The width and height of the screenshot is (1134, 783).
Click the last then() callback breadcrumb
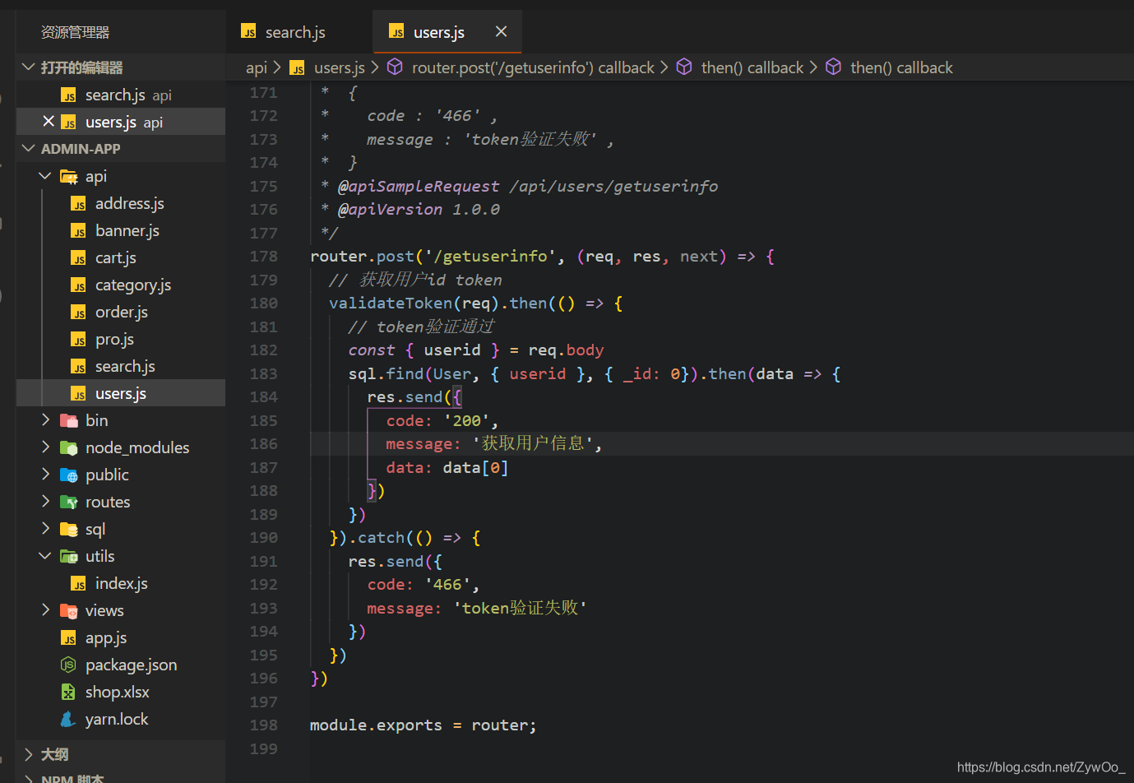tap(901, 67)
